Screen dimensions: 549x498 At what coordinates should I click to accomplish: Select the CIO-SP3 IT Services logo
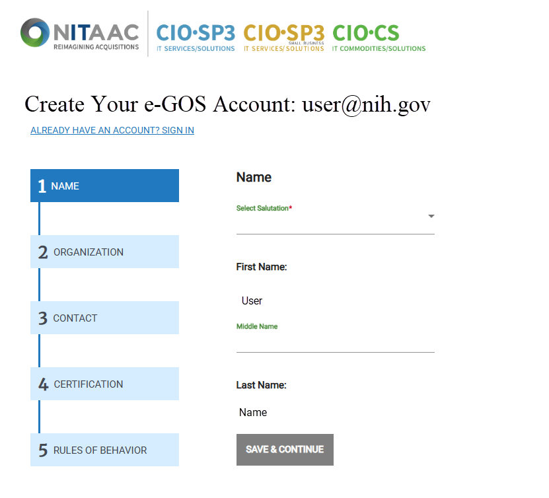195,36
